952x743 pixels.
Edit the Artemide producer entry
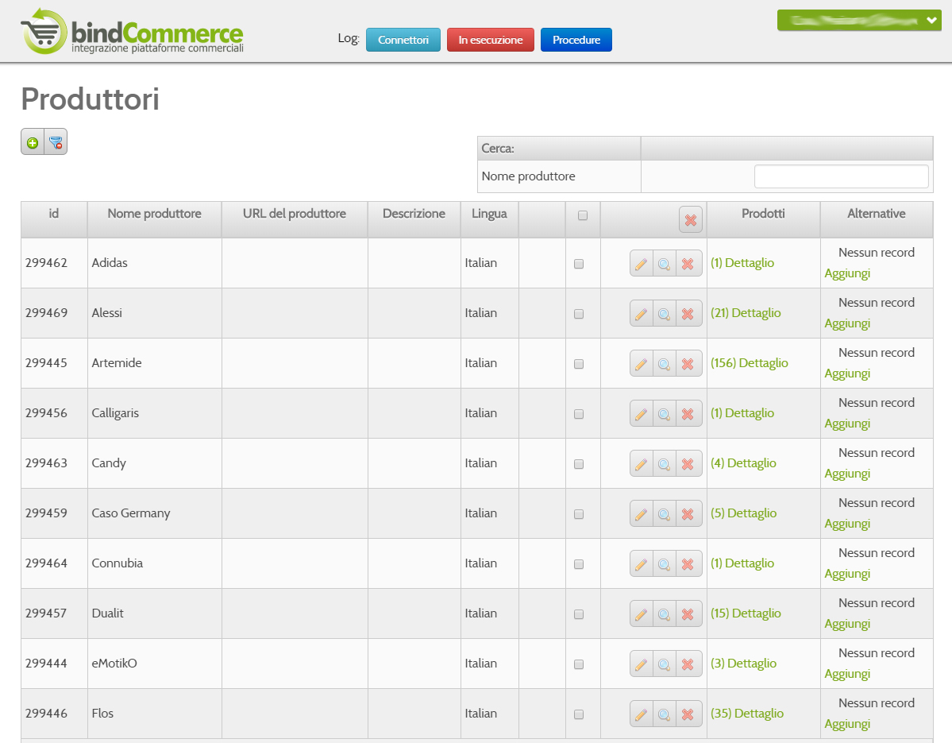click(x=641, y=364)
